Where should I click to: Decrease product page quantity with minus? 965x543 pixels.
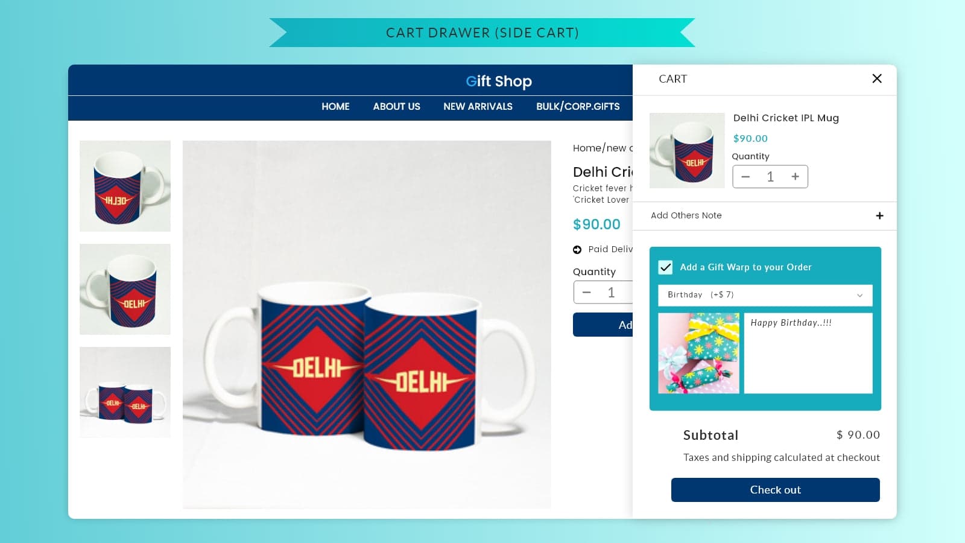click(586, 293)
